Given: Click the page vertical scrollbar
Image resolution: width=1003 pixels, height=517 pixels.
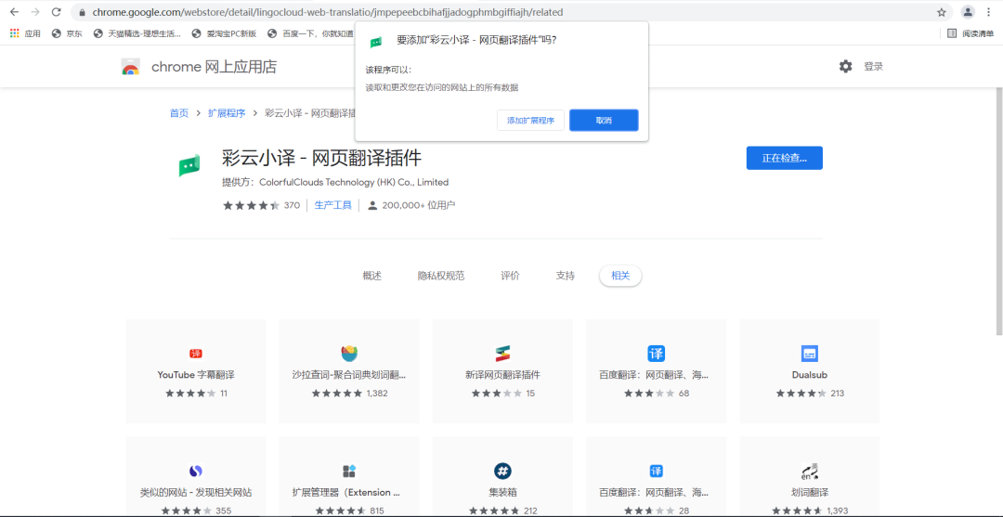Looking at the screenshot, I should point(997,210).
